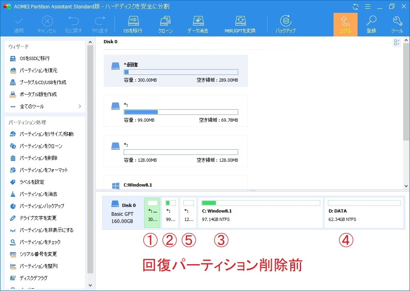Click sidebar scrollbar up arrow
The image size is (410, 291).
[90, 42]
